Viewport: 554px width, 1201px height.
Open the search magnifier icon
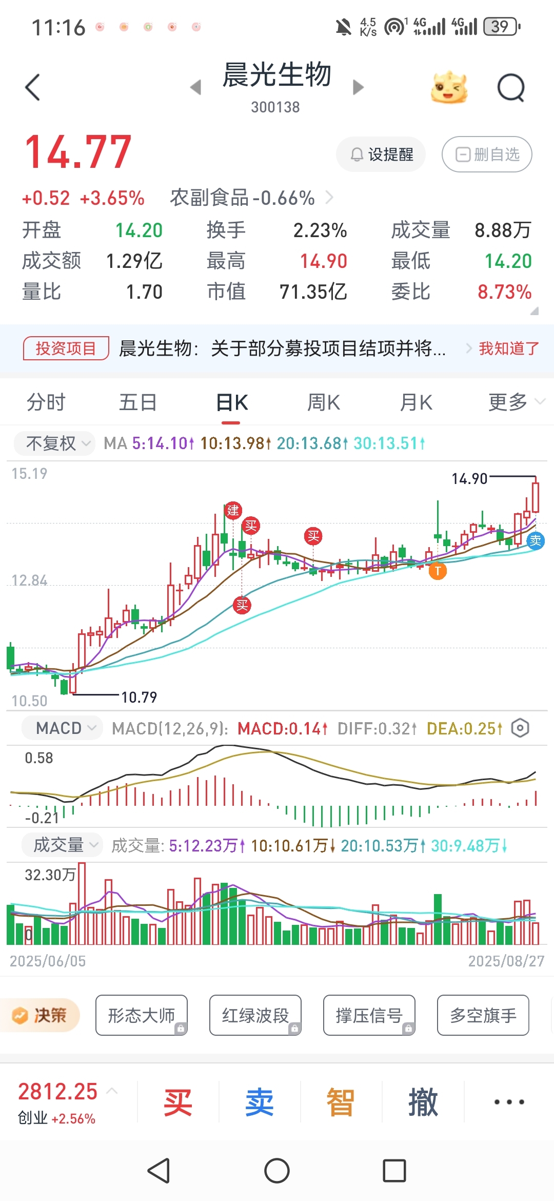click(511, 87)
